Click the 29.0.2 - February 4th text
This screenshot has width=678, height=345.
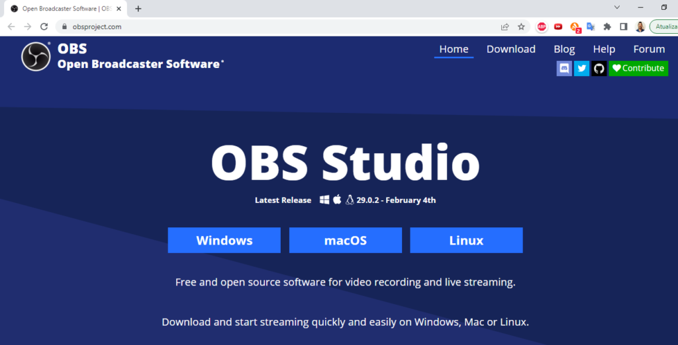pyautogui.click(x=396, y=200)
